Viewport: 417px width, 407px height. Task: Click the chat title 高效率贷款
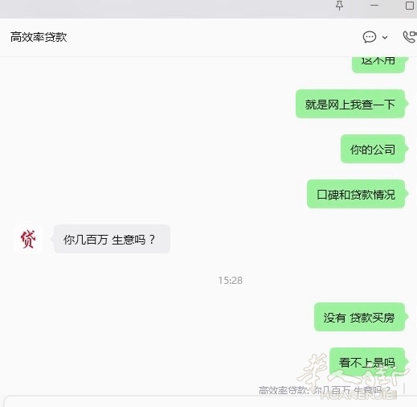tap(39, 37)
